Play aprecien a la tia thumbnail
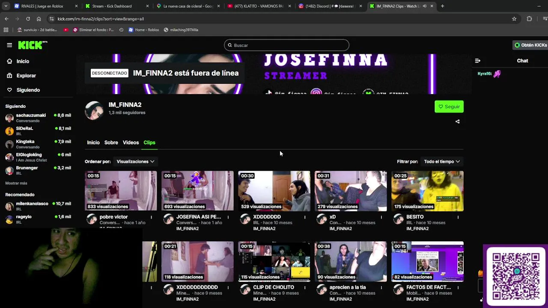The width and height of the screenshot is (548, 308). coord(351,261)
